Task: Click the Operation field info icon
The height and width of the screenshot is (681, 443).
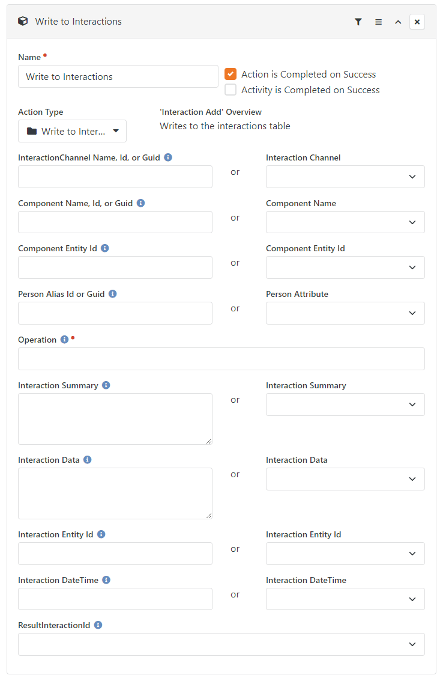Action: 64,340
